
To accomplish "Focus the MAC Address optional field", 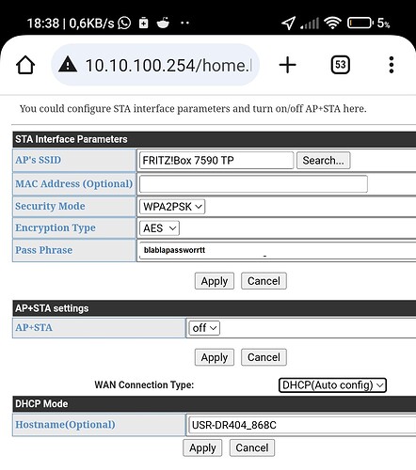I will point(253,184).
